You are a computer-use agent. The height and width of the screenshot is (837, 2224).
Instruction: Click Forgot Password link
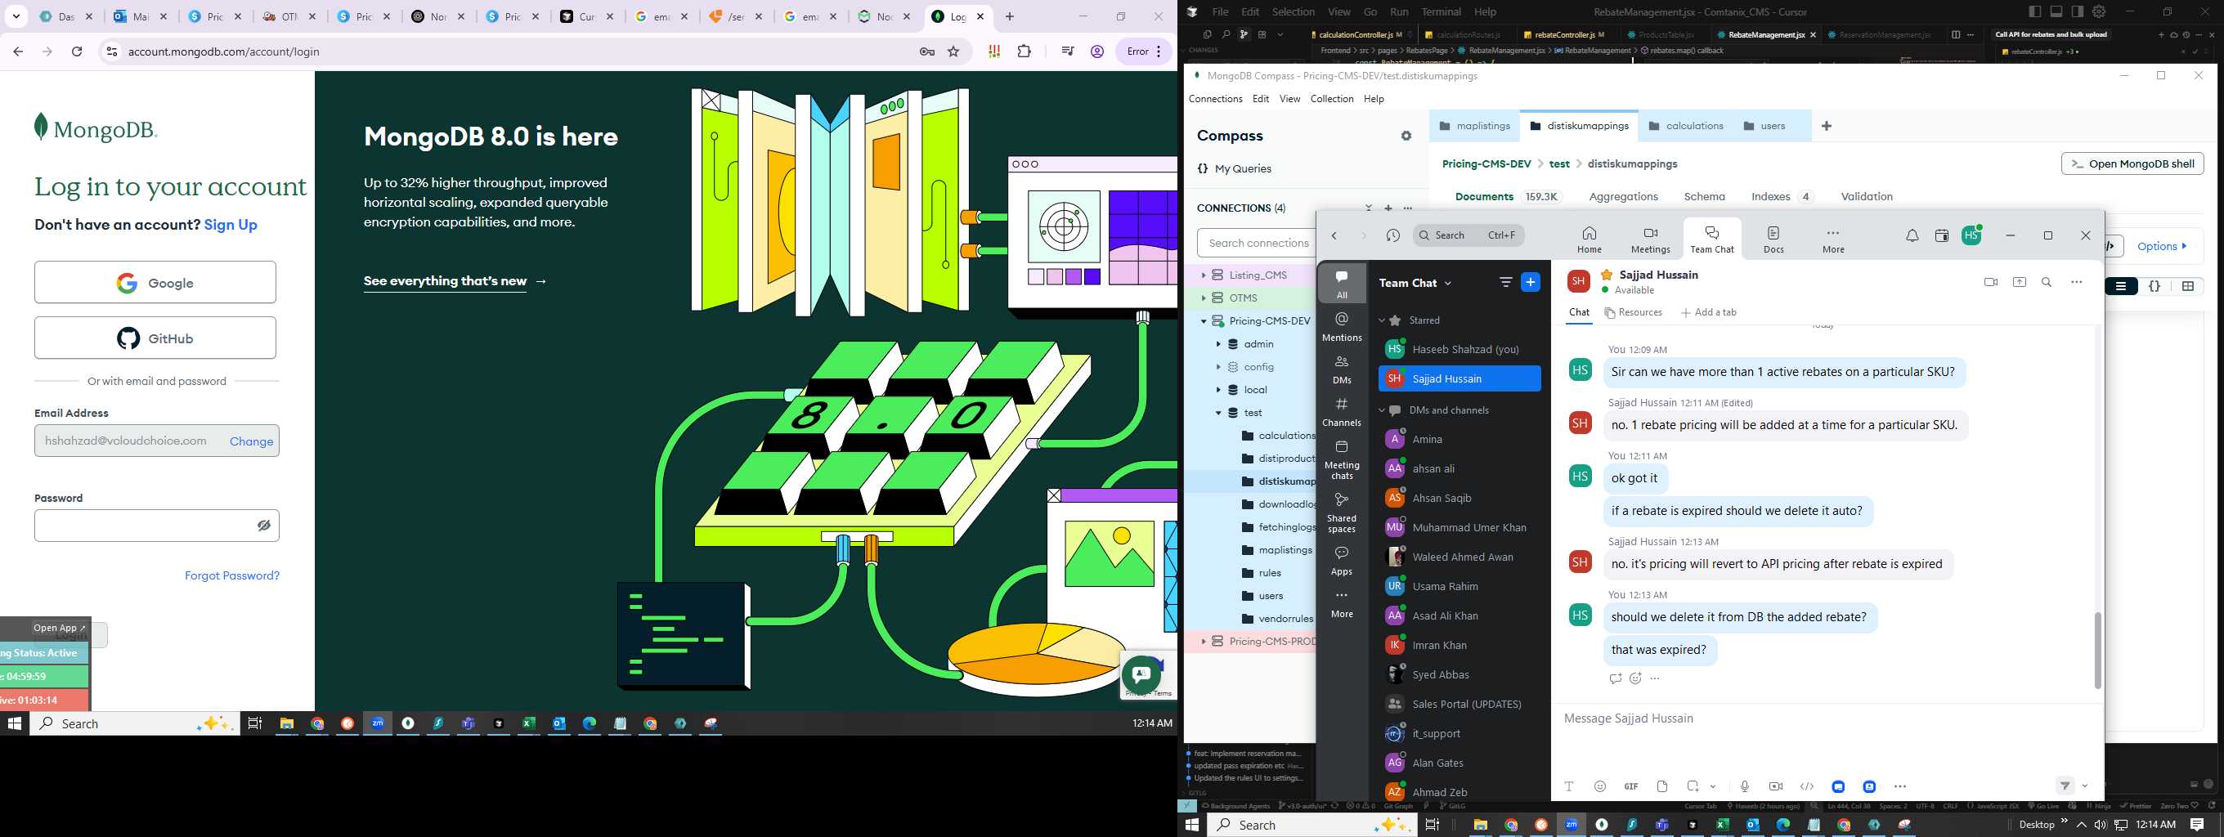click(232, 575)
